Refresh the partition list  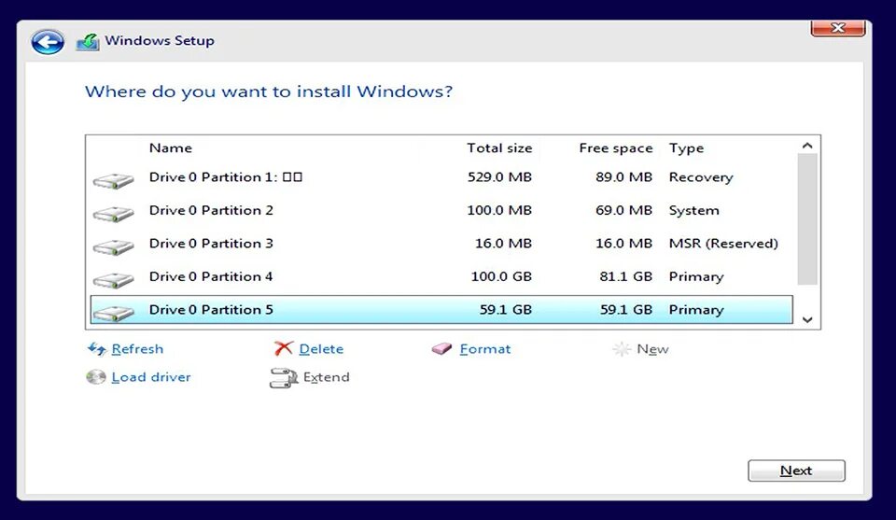point(137,348)
